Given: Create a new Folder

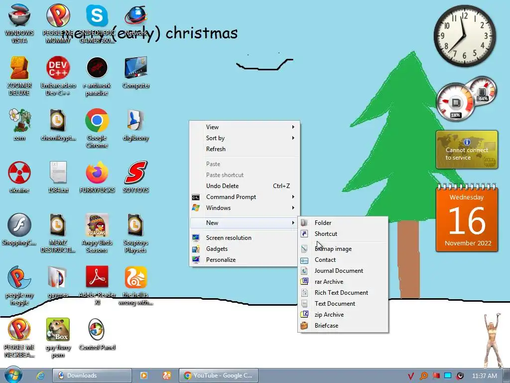Looking at the screenshot, I should (343, 223).
